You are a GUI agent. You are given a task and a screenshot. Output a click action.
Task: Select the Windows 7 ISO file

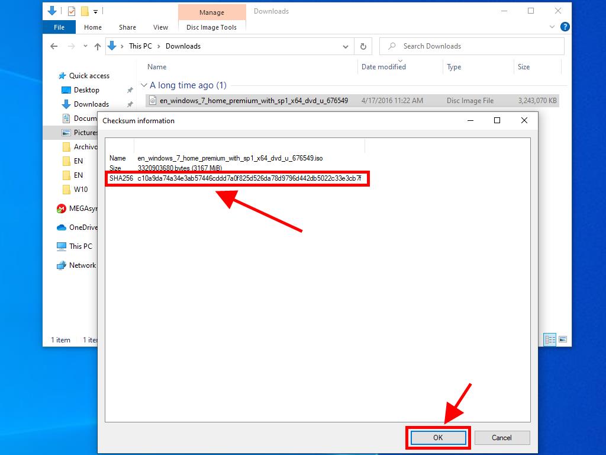coord(253,101)
